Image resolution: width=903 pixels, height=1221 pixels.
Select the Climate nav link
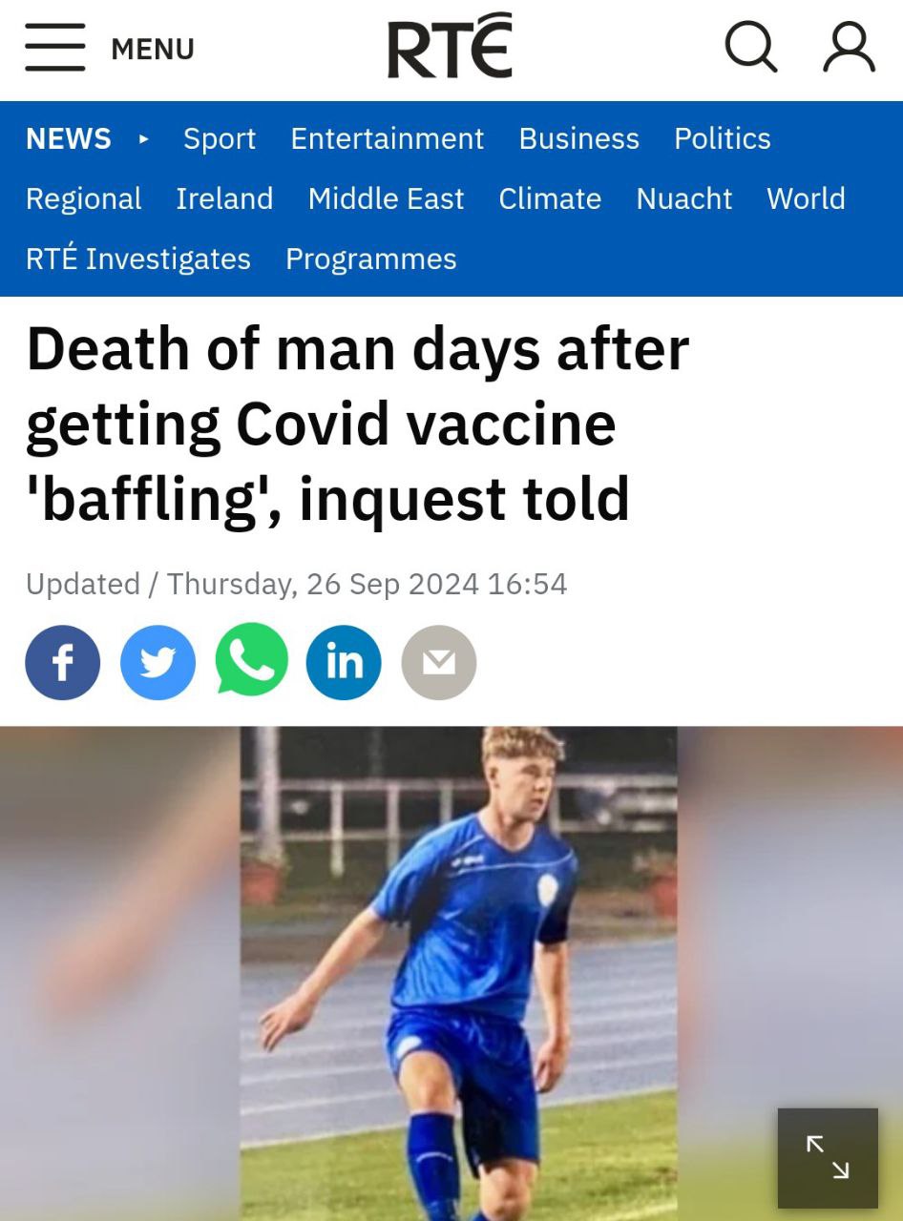pyautogui.click(x=550, y=198)
